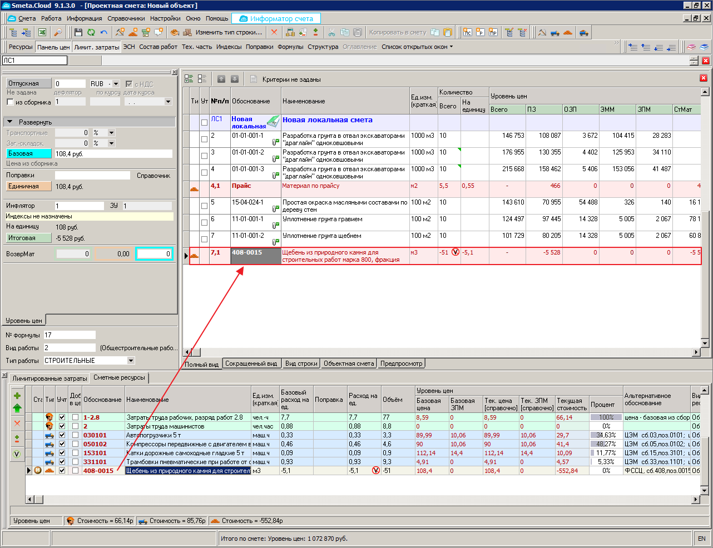Screen dimensions: 713x548
Task: Tick 'Доб в це' checkbox for resource 331101
Action: [x=75, y=461]
